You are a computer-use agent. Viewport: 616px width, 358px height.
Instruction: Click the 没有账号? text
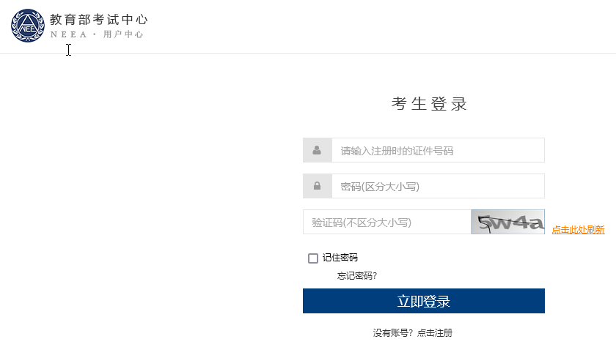[393, 333]
